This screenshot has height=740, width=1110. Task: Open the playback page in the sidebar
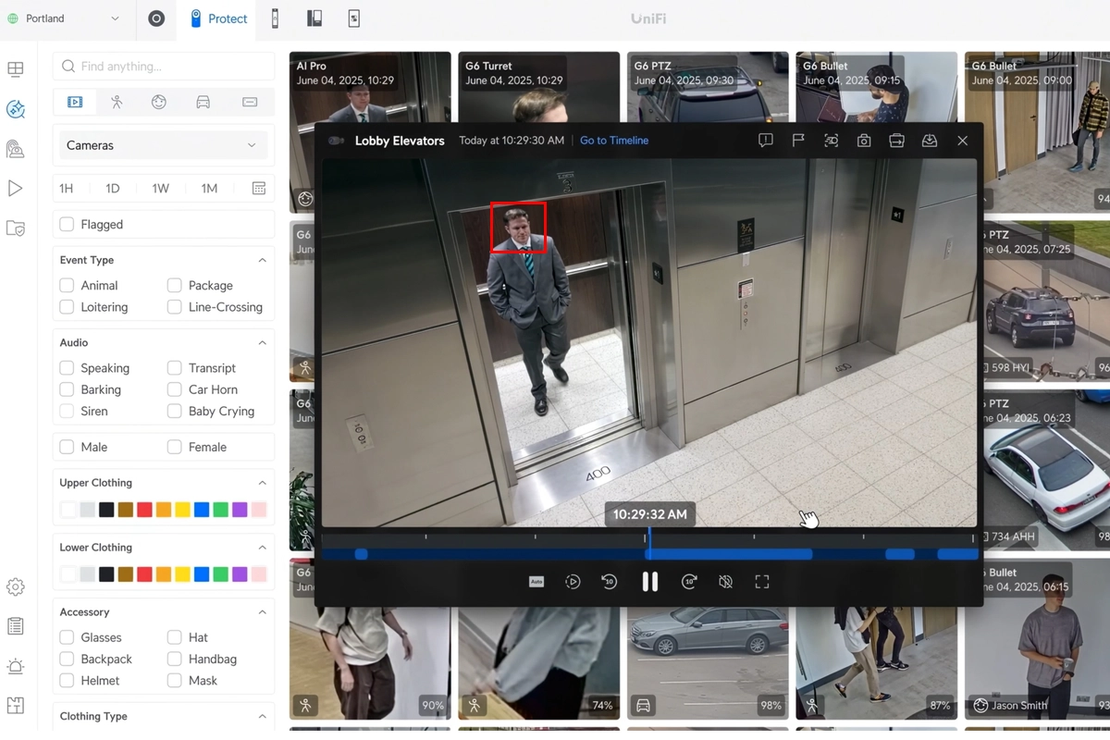point(16,189)
